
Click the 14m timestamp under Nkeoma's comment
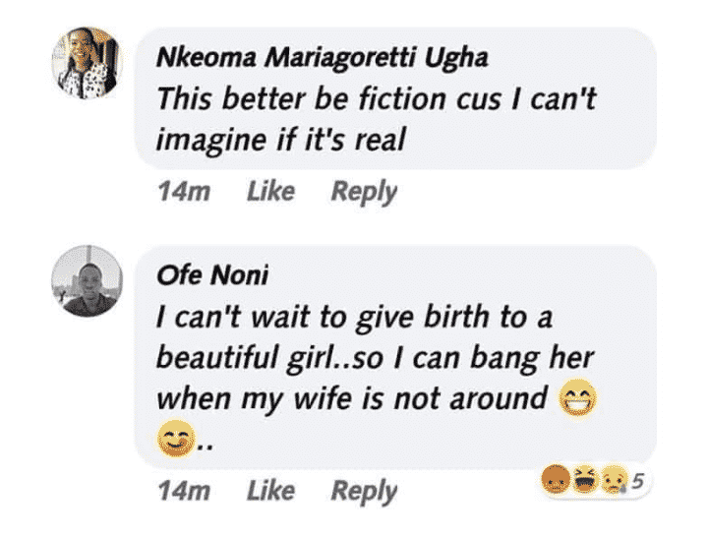click(184, 191)
